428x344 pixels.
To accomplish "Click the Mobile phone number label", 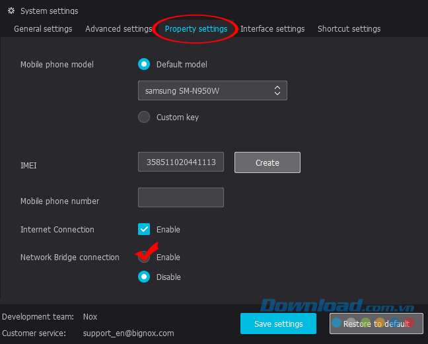I will tap(60, 201).
